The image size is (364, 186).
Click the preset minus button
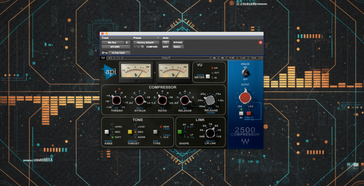(135, 47)
